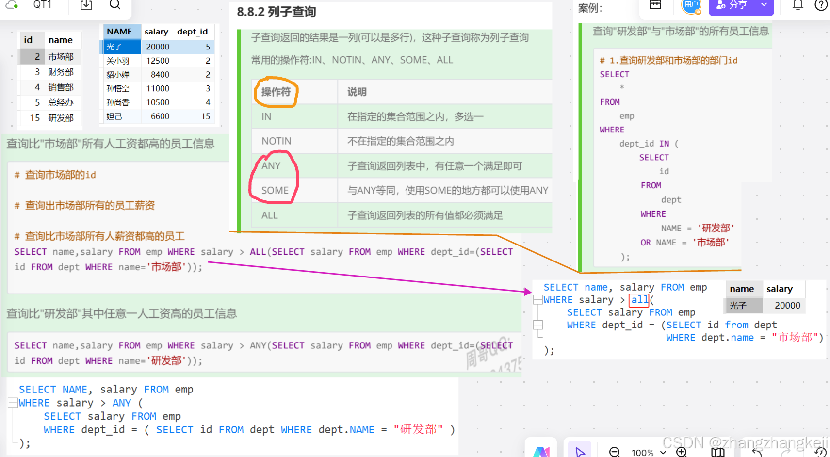Zoom out using the magnifier minus icon
This screenshot has height=457, width=830.
click(x=615, y=451)
